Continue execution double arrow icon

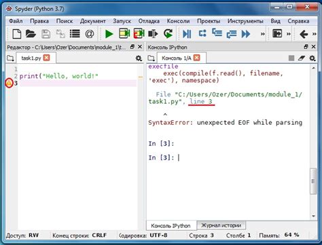pos(246,34)
